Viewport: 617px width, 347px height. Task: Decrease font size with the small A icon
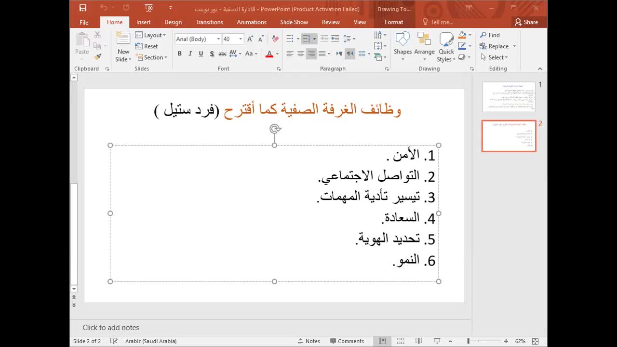tap(261, 39)
